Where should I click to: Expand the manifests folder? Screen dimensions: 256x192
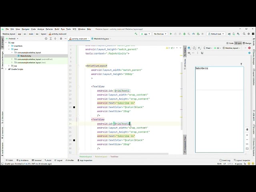click(9, 46)
